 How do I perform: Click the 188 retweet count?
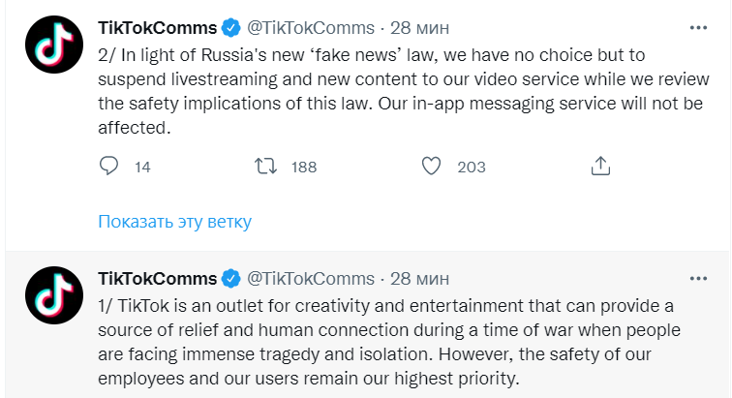(304, 168)
